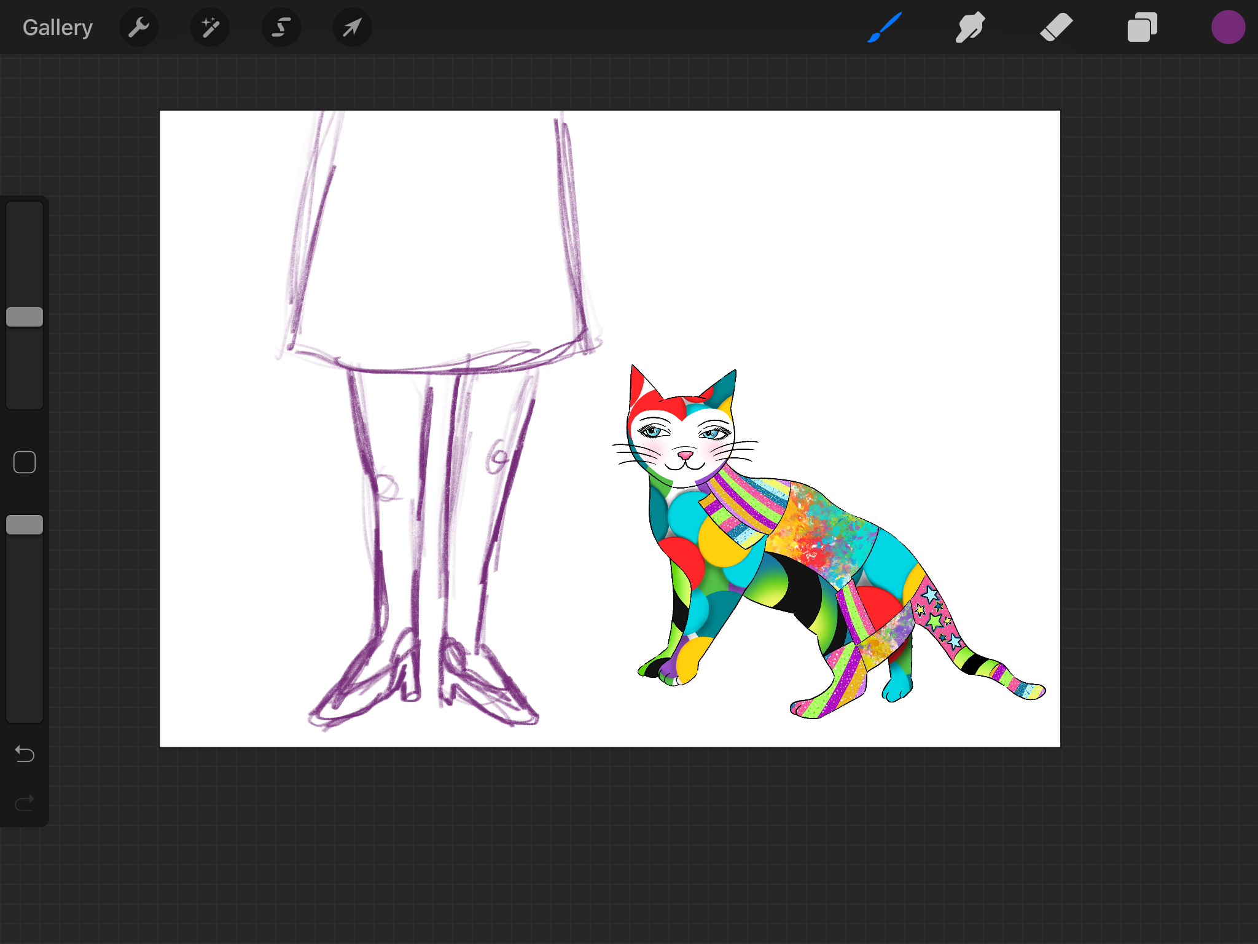The width and height of the screenshot is (1258, 944).
Task: Open the Layers panel
Action: coord(1142,27)
